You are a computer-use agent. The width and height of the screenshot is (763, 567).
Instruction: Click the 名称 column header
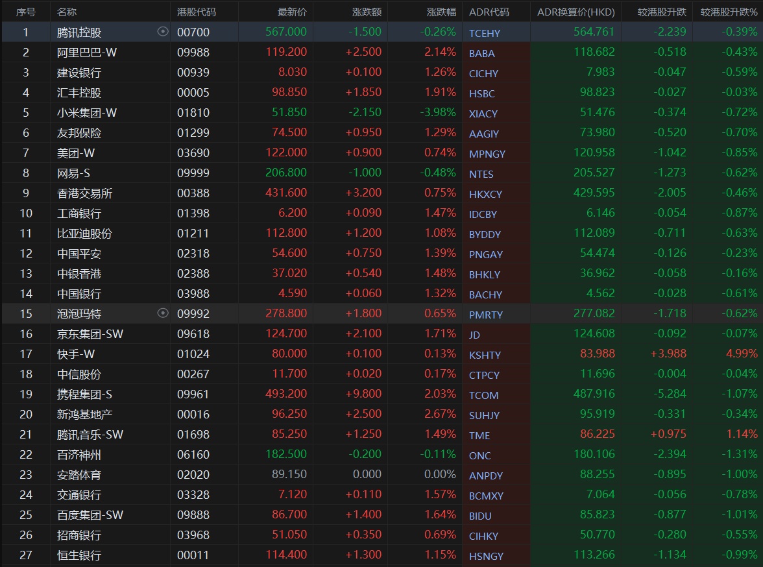[67, 12]
